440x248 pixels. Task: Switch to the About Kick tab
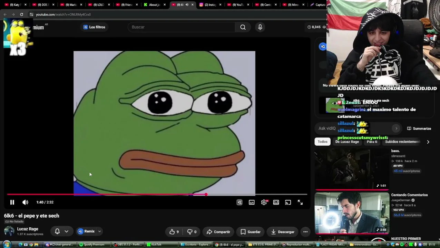pyautogui.click(x=154, y=5)
